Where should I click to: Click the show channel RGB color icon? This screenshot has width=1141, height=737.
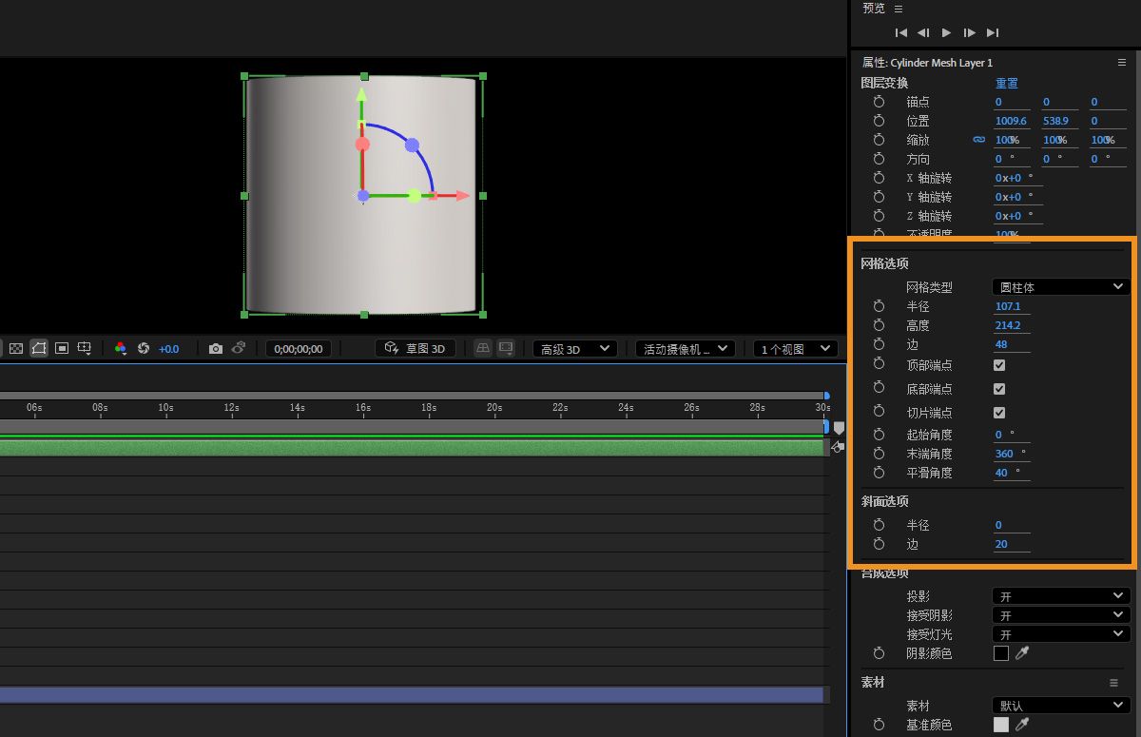pyautogui.click(x=121, y=349)
